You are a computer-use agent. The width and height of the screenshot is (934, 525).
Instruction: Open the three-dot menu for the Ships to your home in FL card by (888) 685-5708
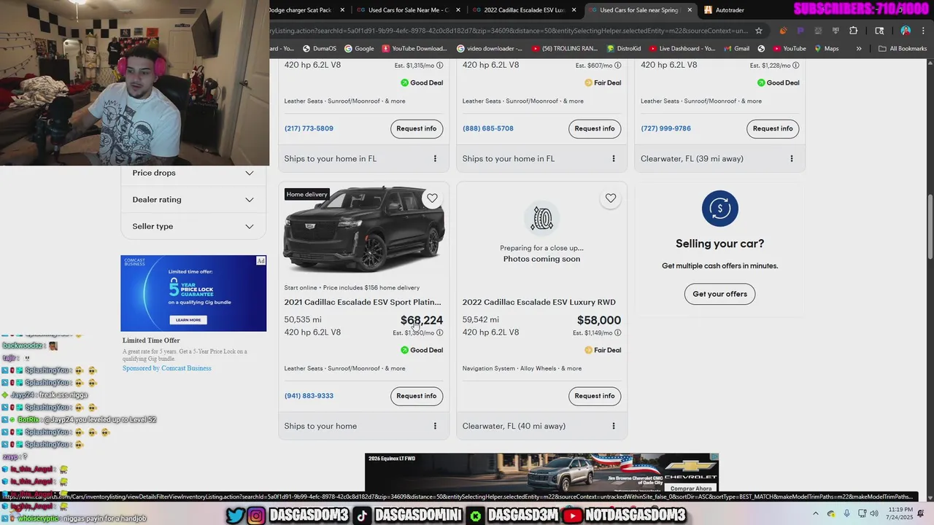click(x=613, y=158)
